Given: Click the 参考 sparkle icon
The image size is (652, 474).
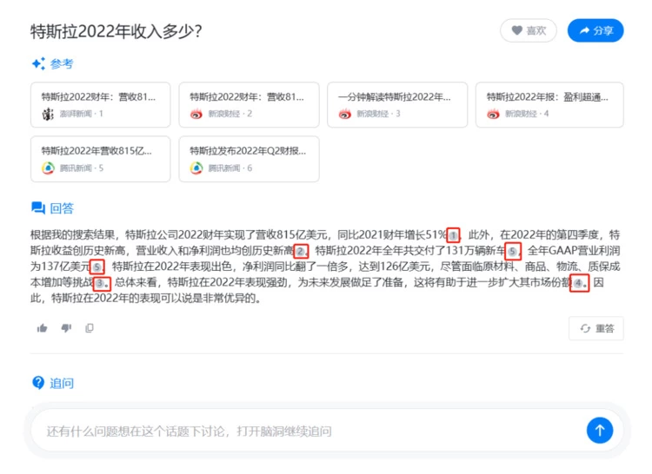Looking at the screenshot, I should tap(38, 63).
